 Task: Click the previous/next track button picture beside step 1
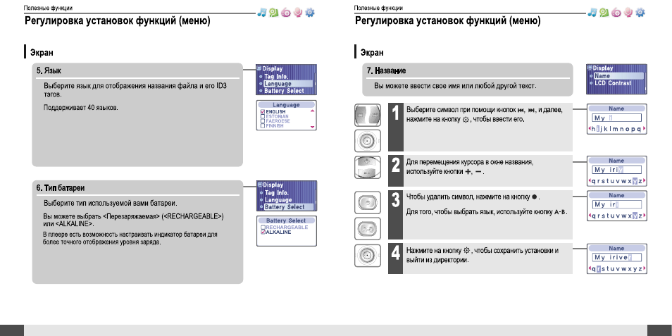368,116
